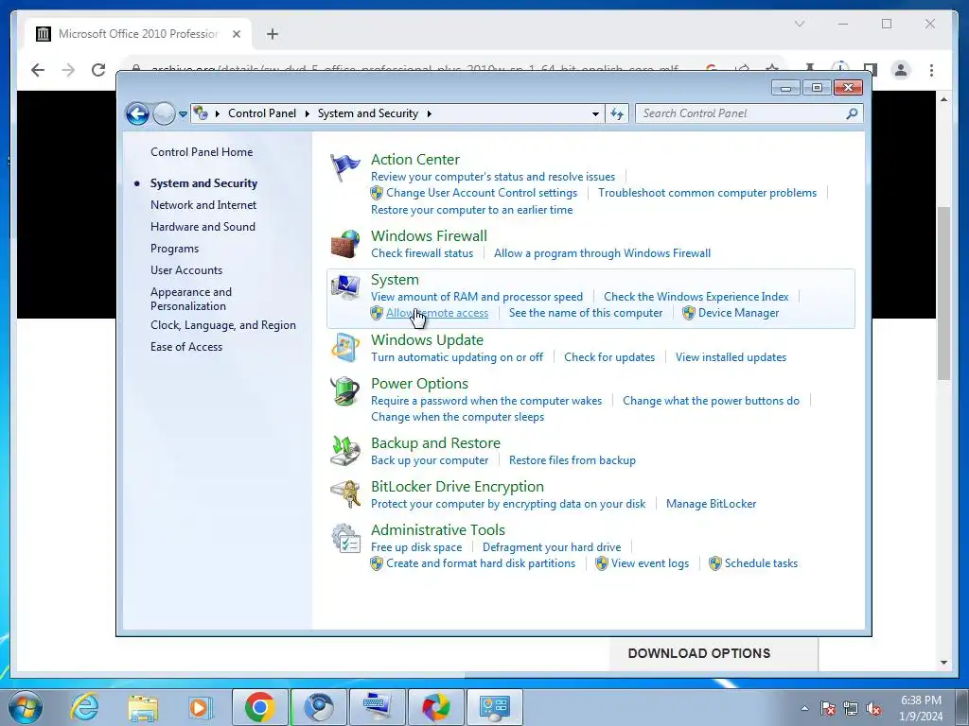Close the Microsoft Office 2010 tab
969x726 pixels.
(x=236, y=34)
